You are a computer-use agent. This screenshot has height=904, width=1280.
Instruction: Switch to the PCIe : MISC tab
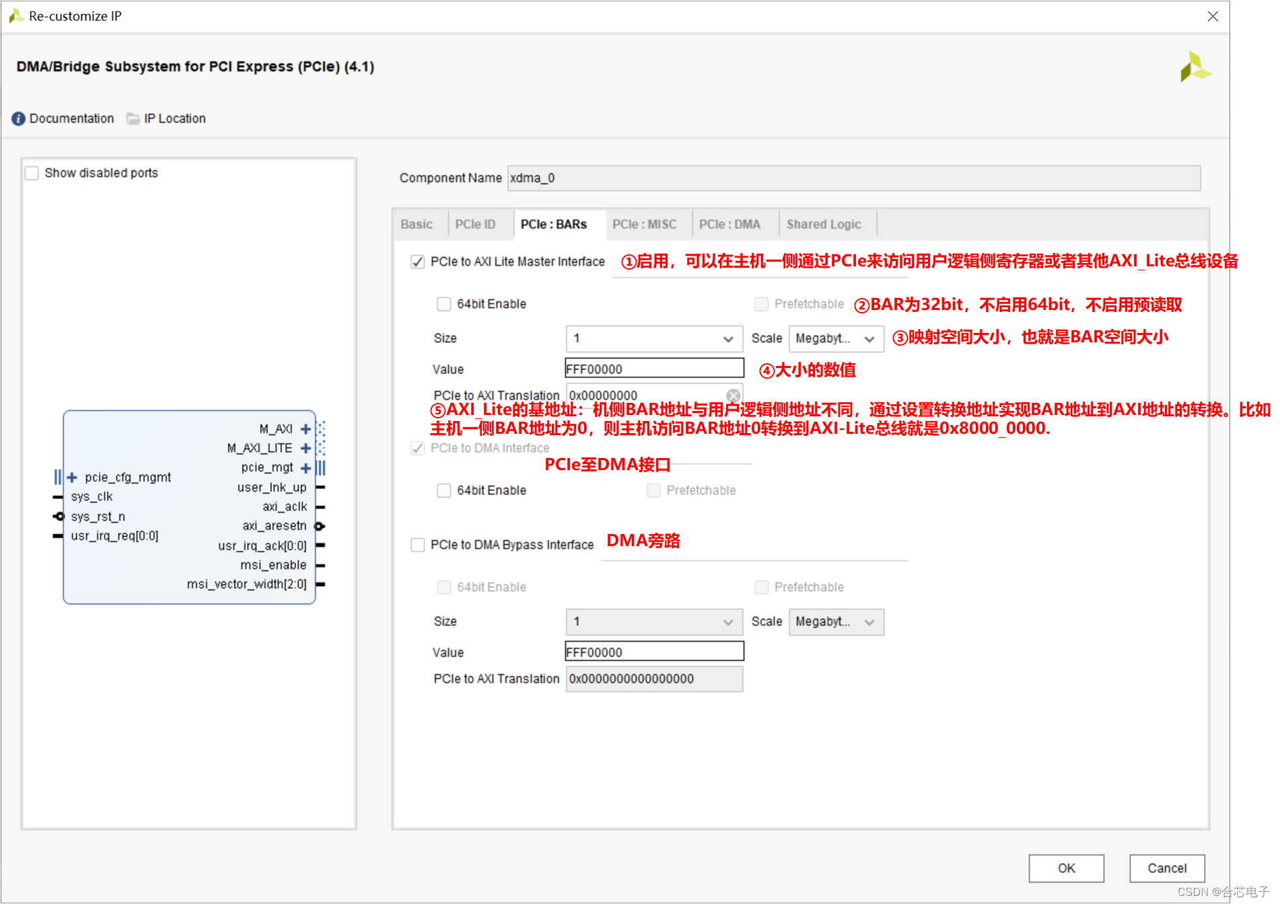tap(644, 224)
